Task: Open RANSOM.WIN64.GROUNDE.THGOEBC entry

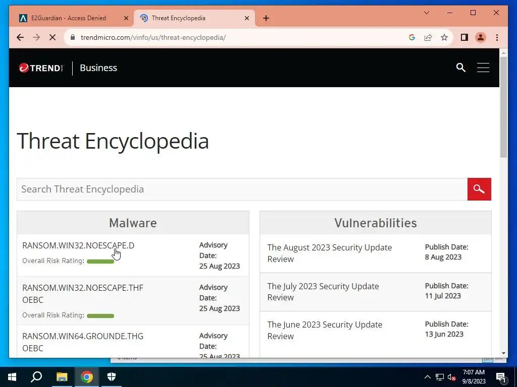Action: (83, 342)
